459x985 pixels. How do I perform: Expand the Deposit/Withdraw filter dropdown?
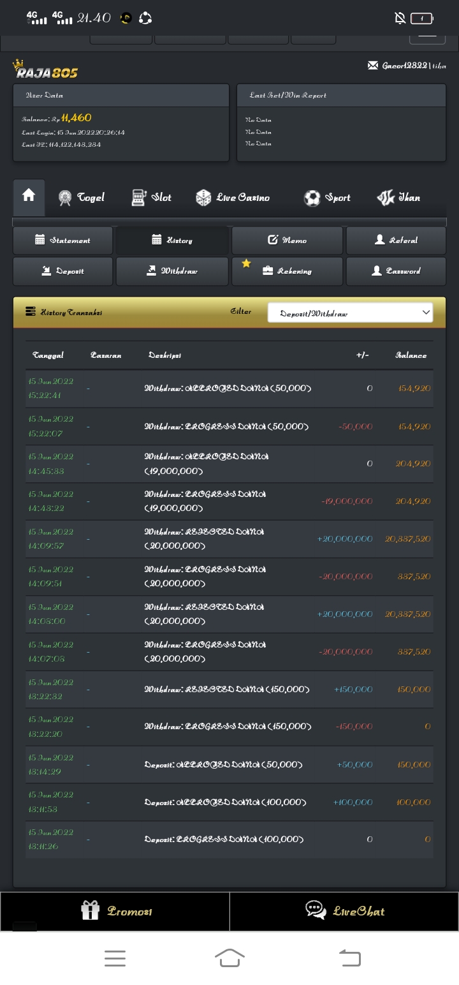click(350, 313)
